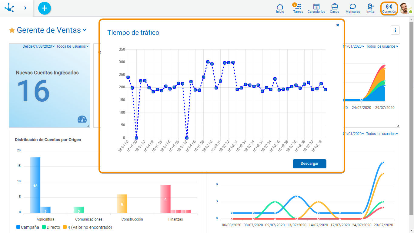Open the Desde 01/08/2020 date dropdown
Viewport: 414px width, 233px height.
coord(38,46)
